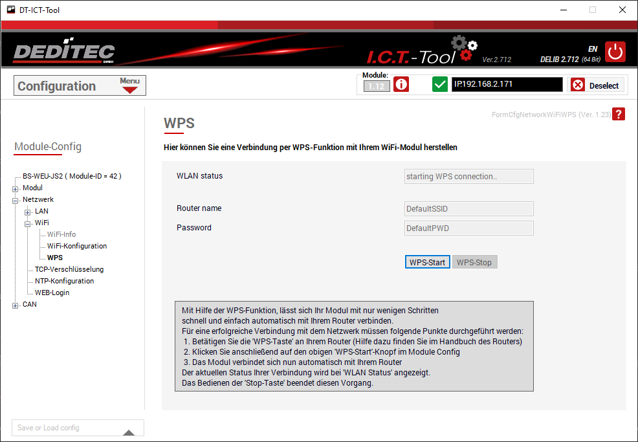The height and width of the screenshot is (442, 638).
Task: Select NTP-Konfiguration in the tree
Action: point(64,281)
